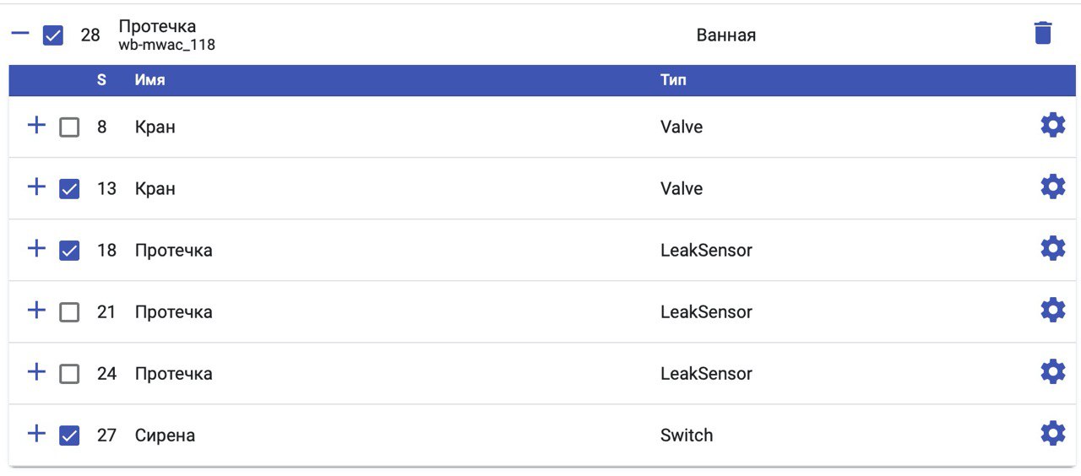This screenshot has height=476, width=1081.
Task: Expand row 27 Сирена with plus
Action: click(x=36, y=434)
